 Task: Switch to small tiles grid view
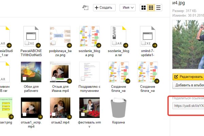point(151,7)
